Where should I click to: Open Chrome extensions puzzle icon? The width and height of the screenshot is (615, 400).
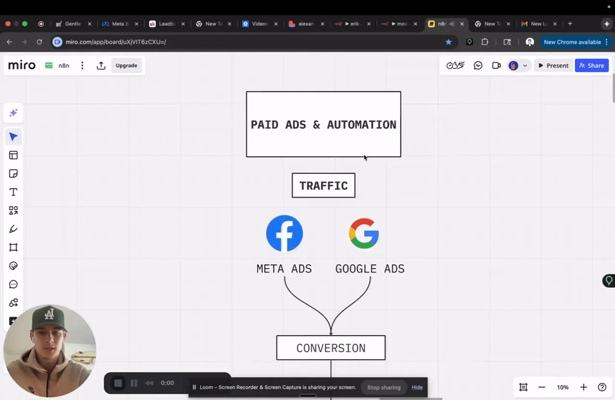[x=485, y=42]
